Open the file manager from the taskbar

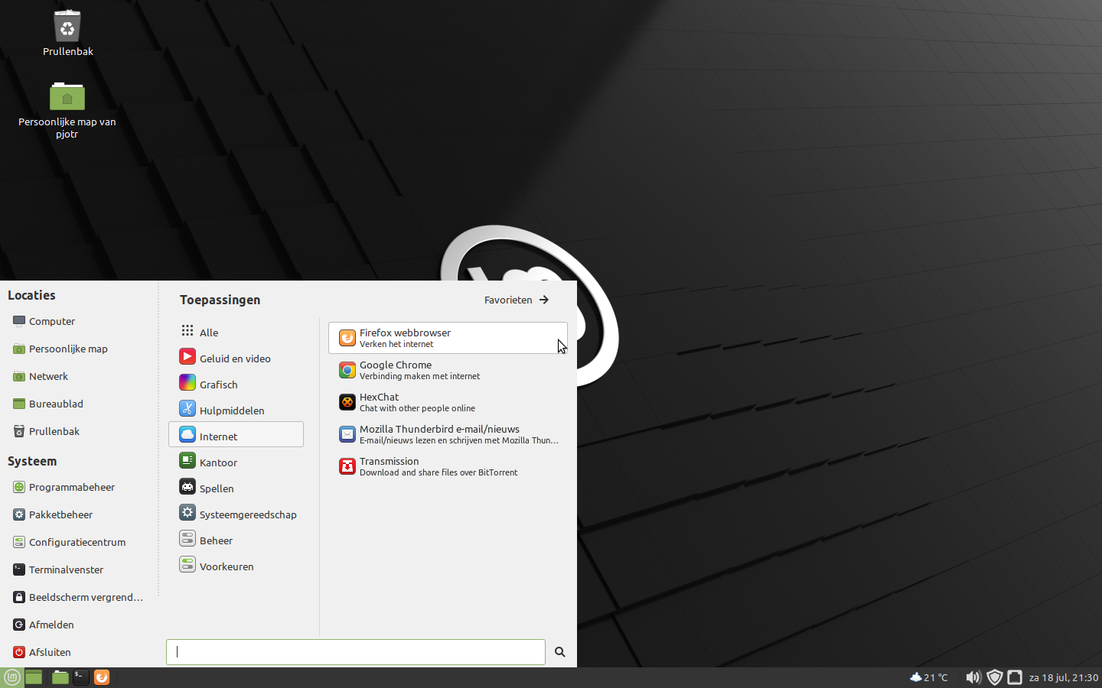60,677
